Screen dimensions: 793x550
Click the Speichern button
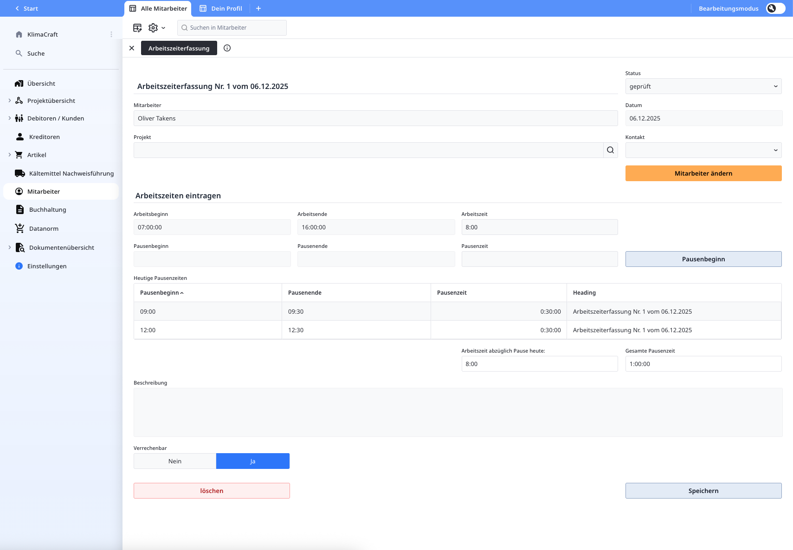[703, 491]
